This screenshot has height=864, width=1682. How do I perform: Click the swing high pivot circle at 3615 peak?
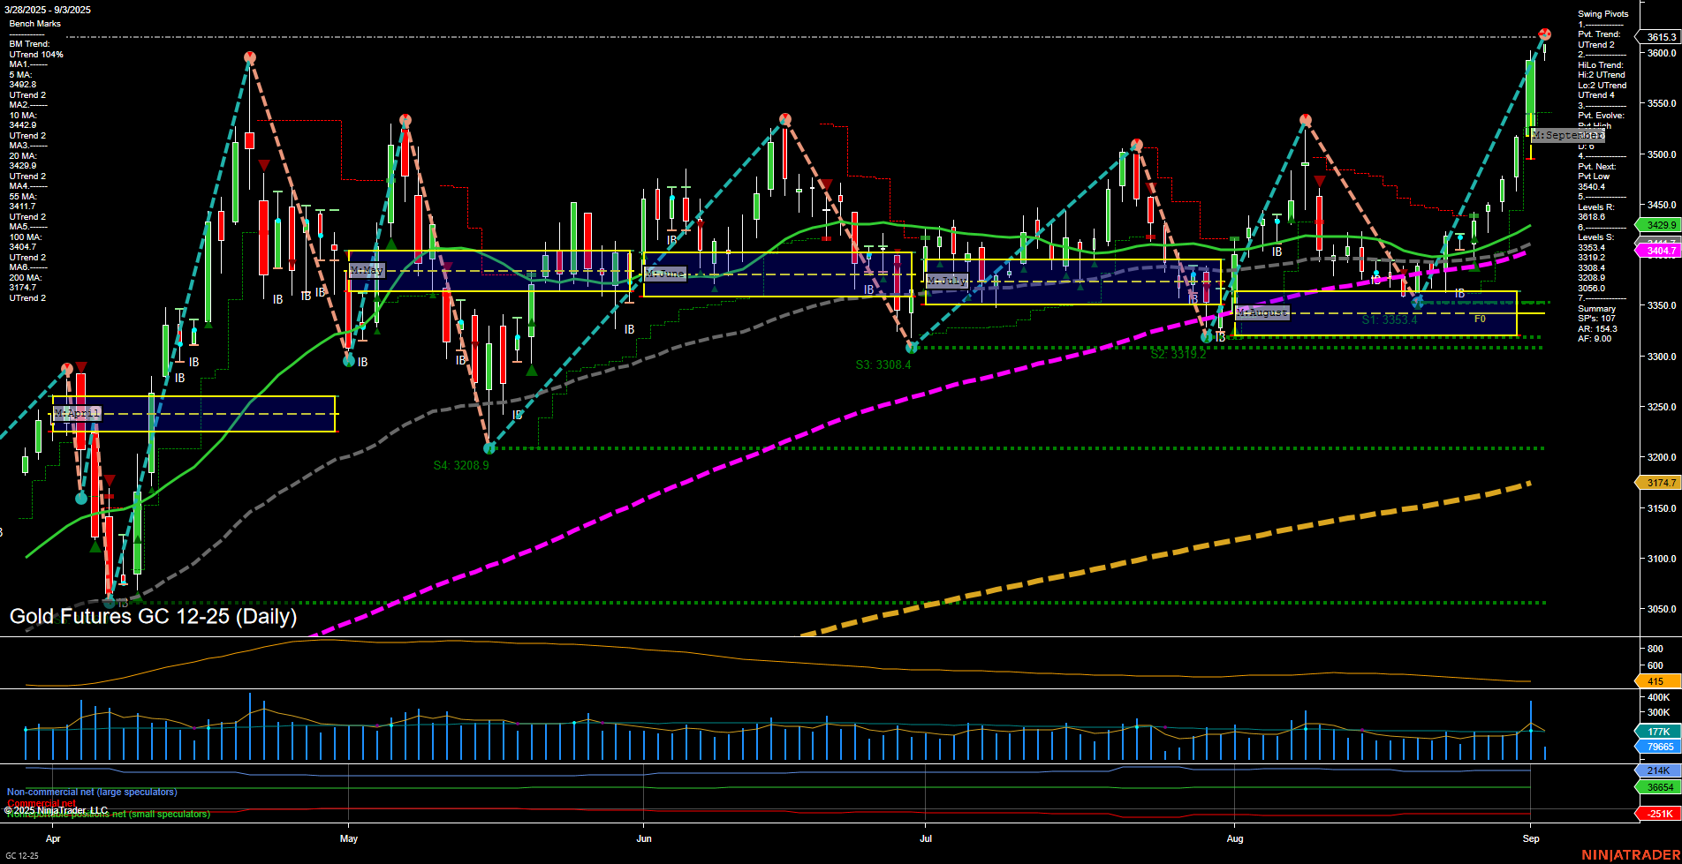[1547, 35]
